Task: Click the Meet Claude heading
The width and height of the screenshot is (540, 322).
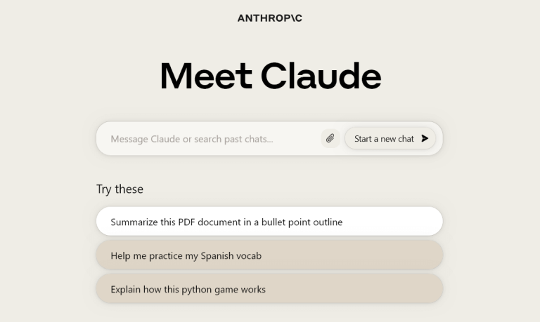Action: [x=270, y=76]
